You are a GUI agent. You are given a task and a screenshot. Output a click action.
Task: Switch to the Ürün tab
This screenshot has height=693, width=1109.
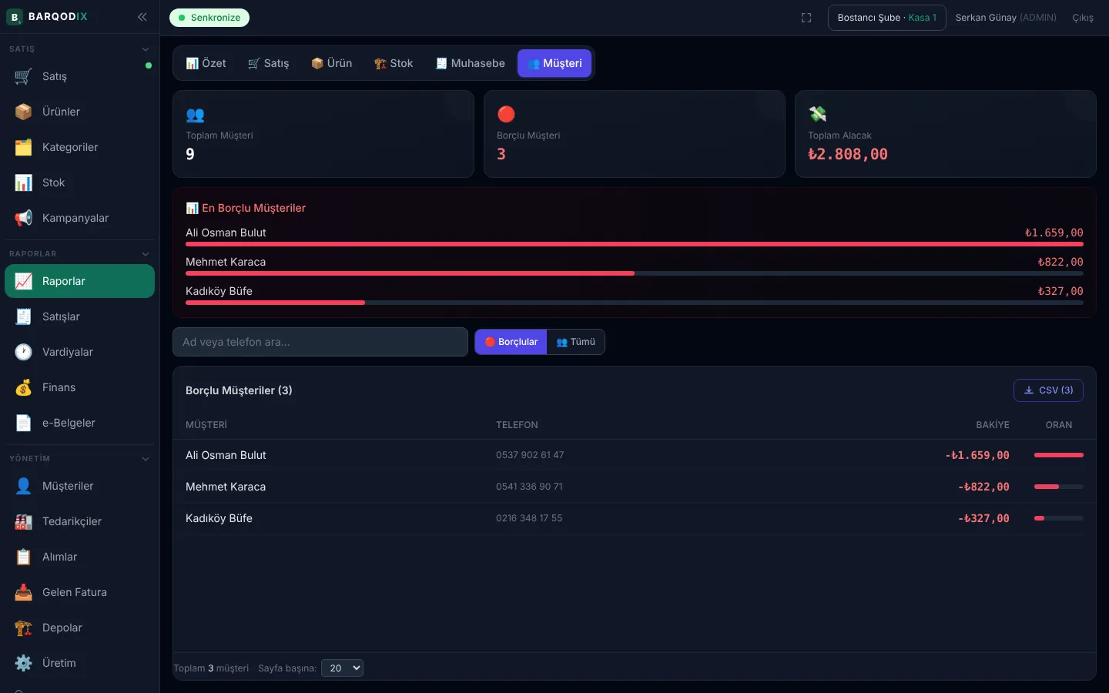tap(331, 63)
